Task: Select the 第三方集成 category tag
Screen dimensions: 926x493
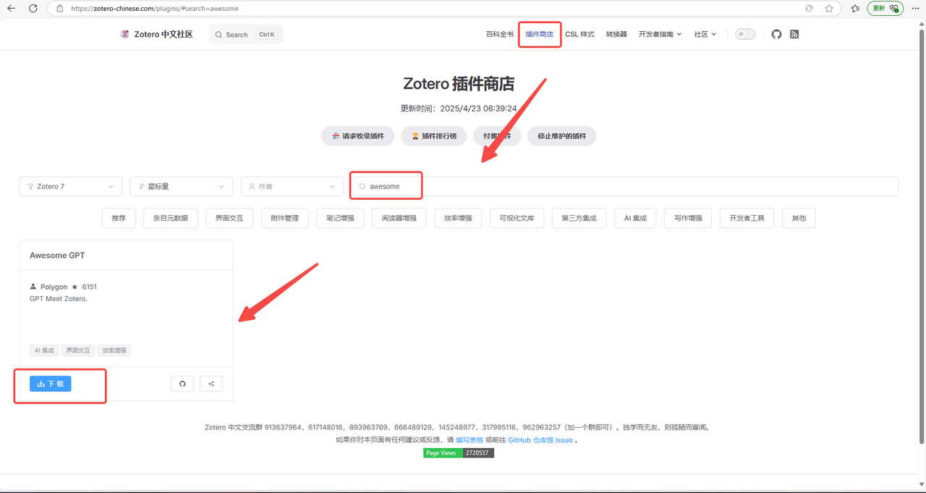Action: [x=579, y=218]
